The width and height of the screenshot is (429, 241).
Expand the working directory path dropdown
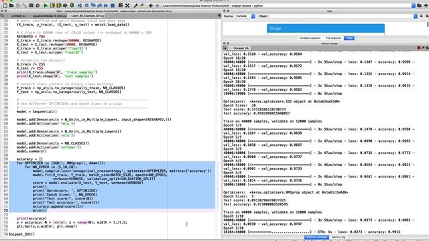[414, 5]
